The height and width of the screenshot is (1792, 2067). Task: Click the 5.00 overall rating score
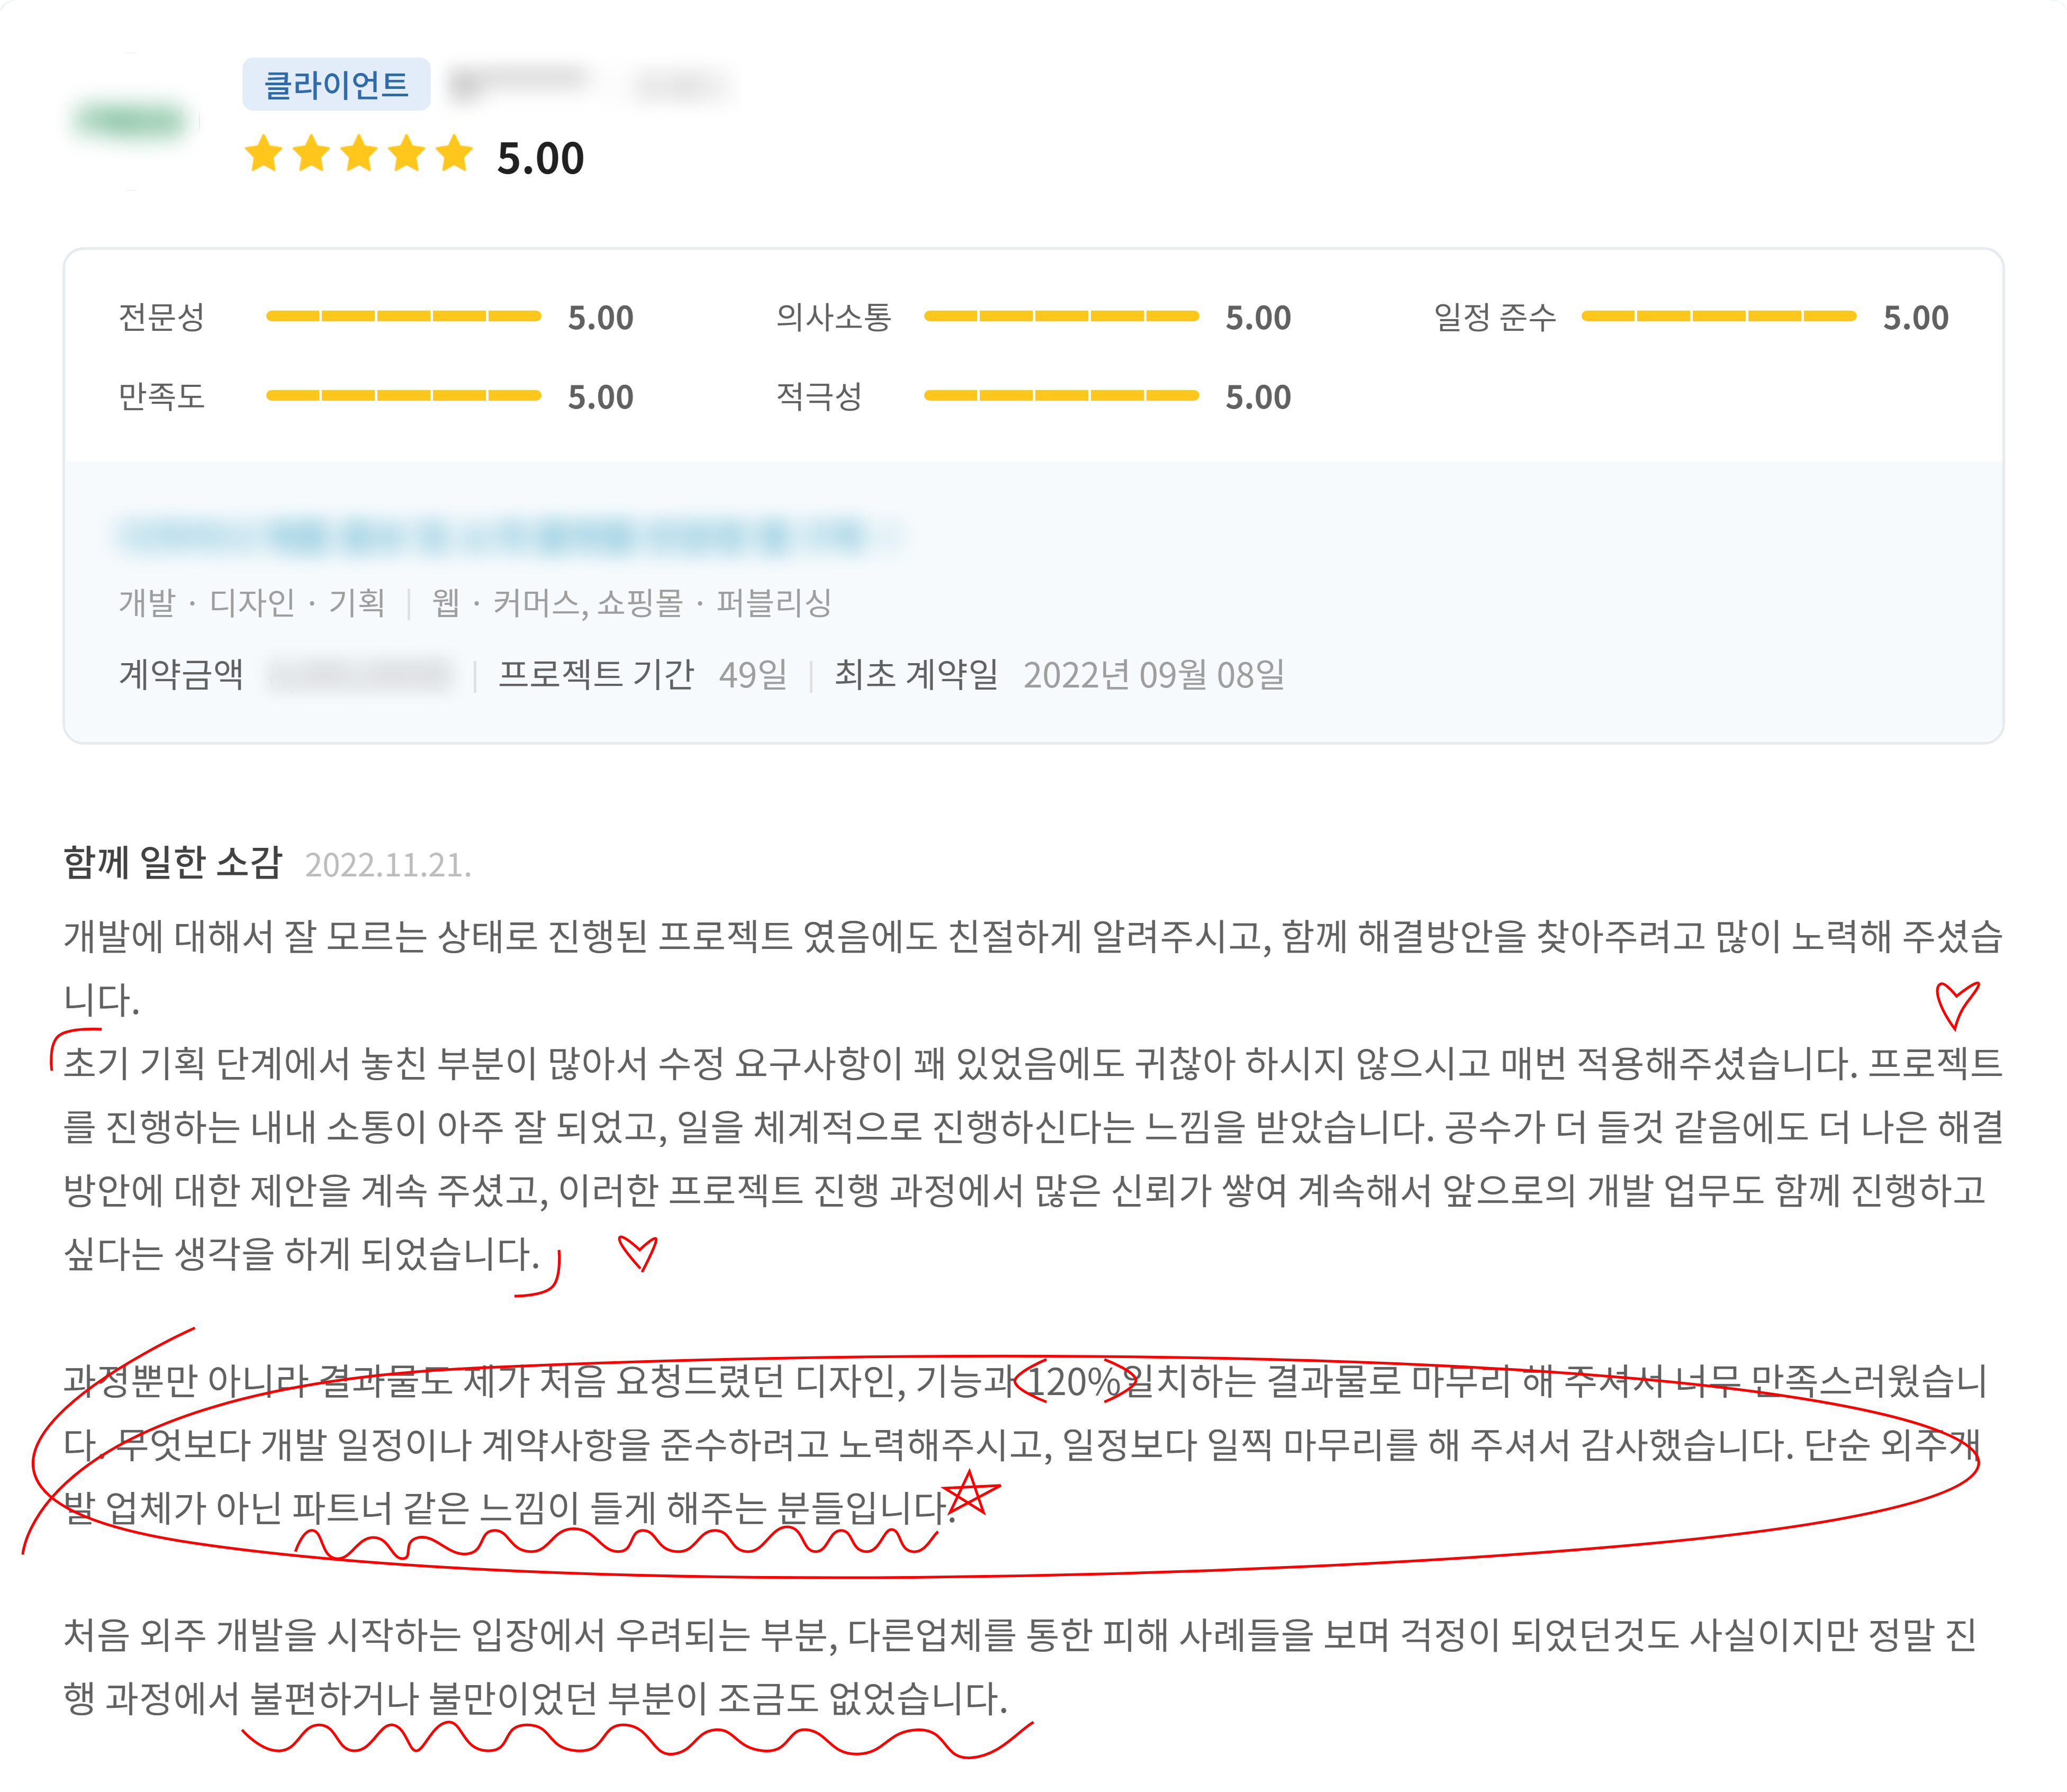click(x=540, y=158)
